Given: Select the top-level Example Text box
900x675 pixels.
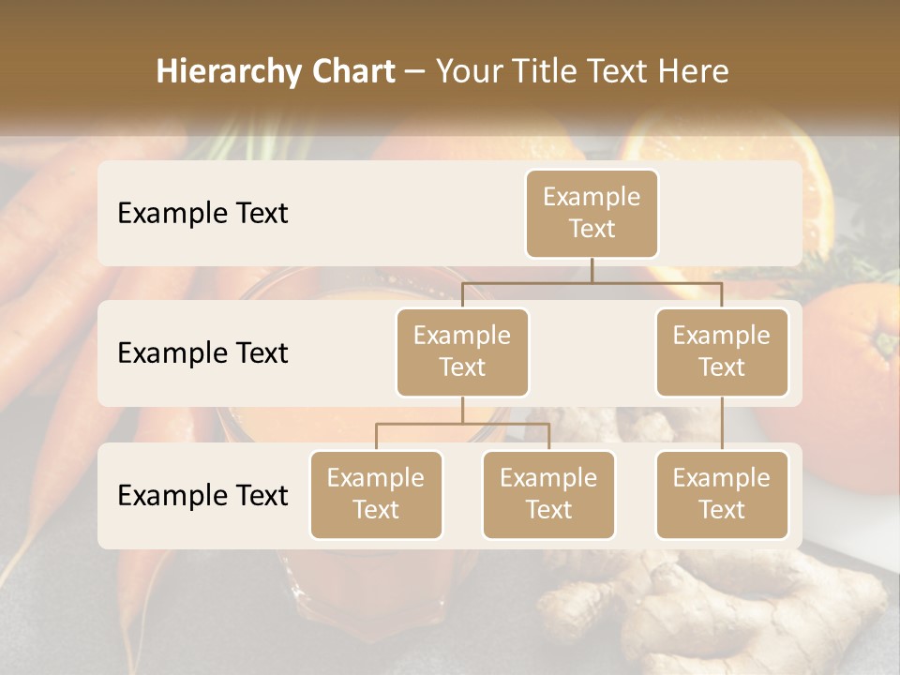Looking at the screenshot, I should coord(592,213).
